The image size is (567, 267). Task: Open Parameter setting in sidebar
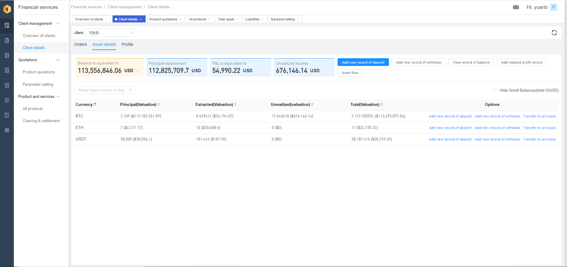[38, 85]
